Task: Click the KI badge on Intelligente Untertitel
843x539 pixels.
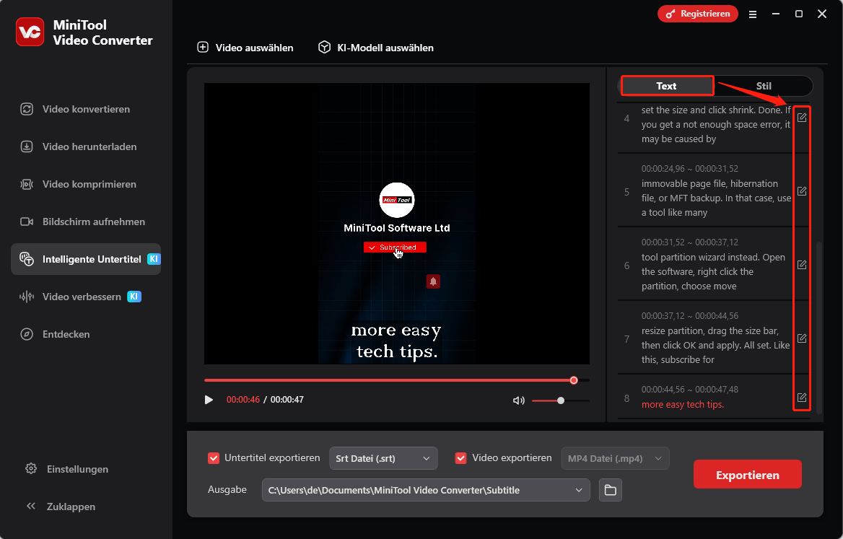Action: (154, 259)
